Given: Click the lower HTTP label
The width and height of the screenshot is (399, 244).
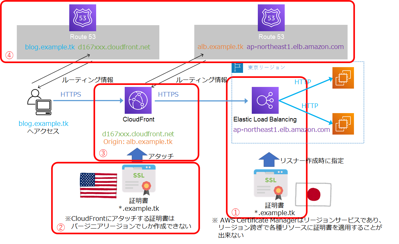Looking at the screenshot, I should [310, 106].
